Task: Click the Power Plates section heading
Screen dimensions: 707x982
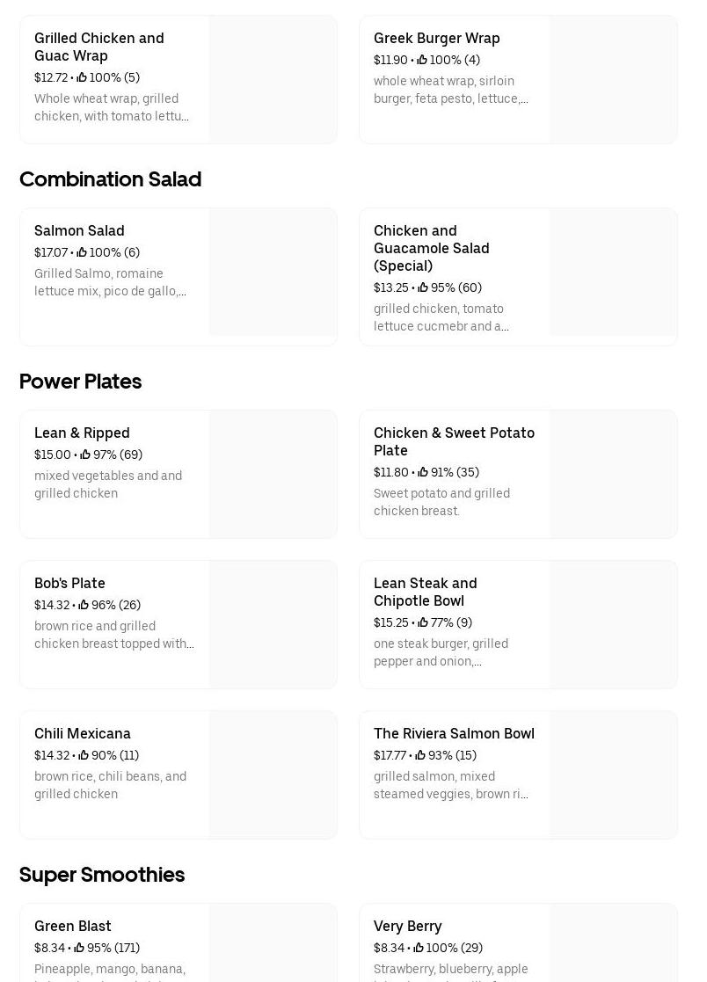Action: 80,382
